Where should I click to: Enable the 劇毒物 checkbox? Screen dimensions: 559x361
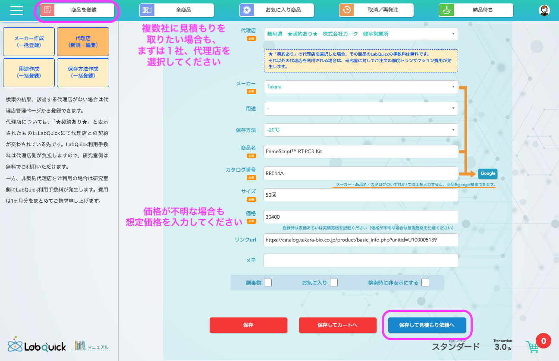pyautogui.click(x=268, y=283)
